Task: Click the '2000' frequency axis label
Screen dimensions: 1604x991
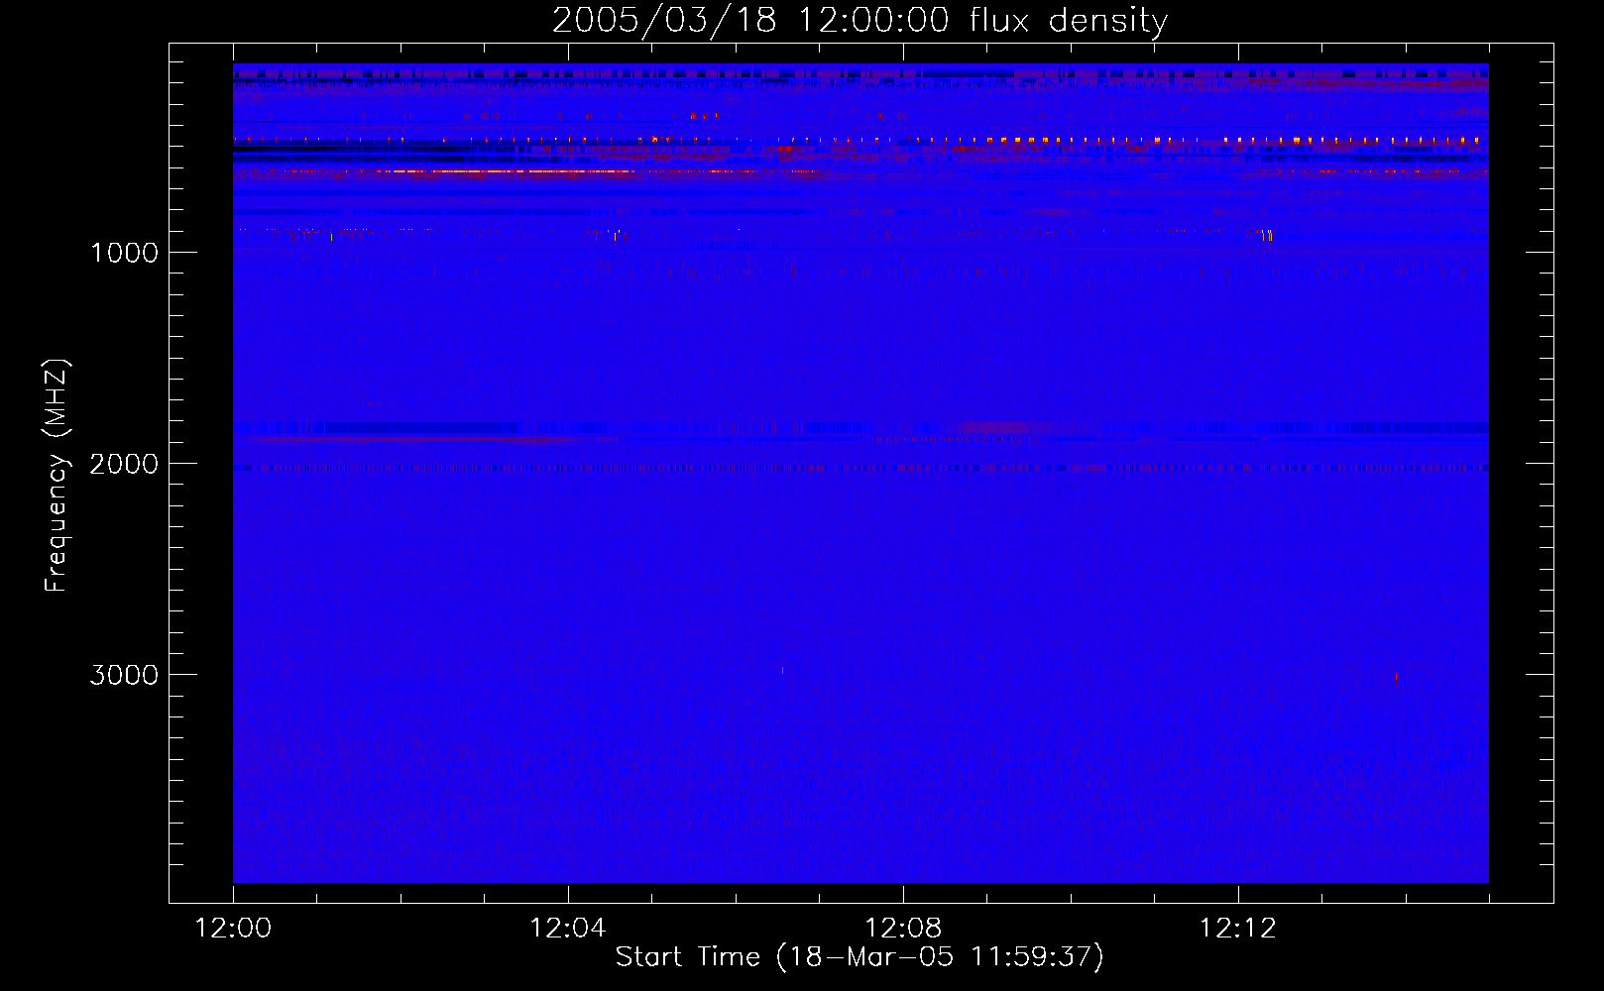Action: [124, 464]
